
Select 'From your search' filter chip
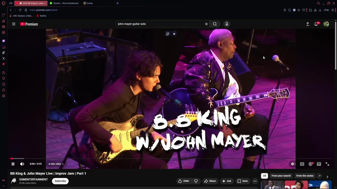pyautogui.click(x=281, y=176)
